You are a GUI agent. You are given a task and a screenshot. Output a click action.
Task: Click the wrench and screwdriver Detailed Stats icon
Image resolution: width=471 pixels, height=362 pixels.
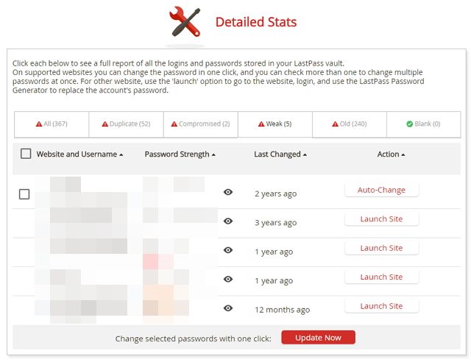click(x=185, y=22)
